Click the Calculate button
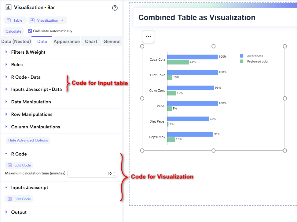297x222 pixels. tap(13, 31)
